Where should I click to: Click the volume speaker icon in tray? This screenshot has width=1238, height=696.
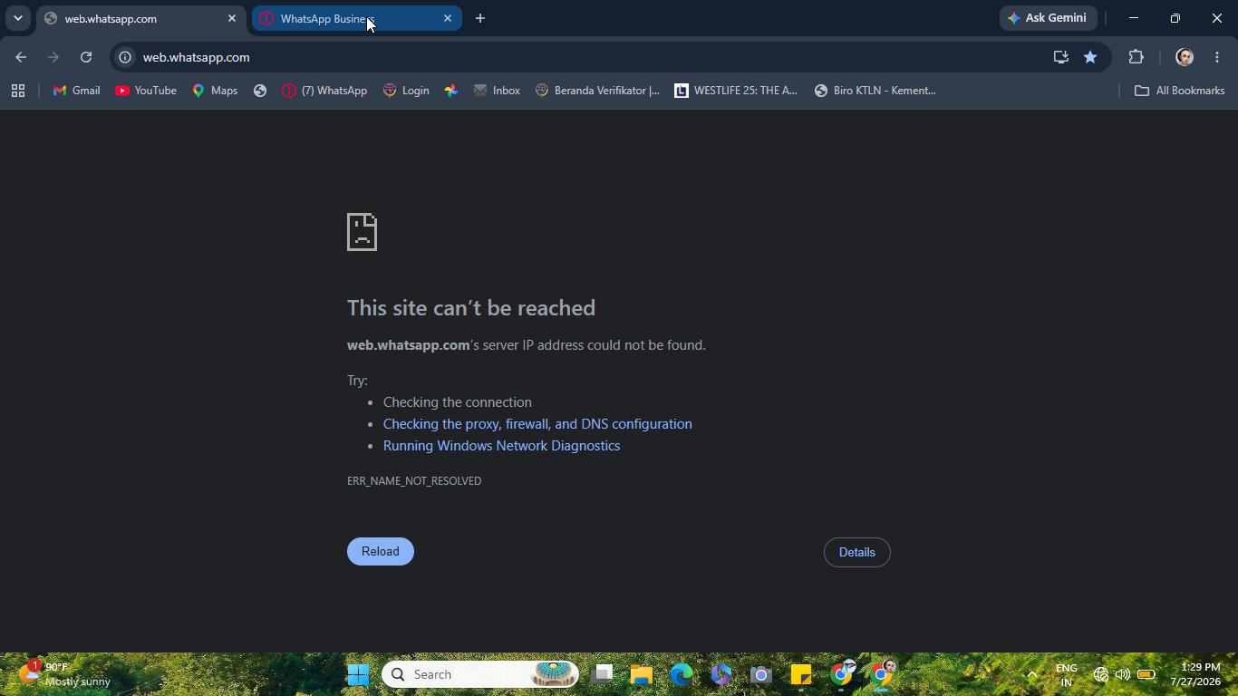point(1123,674)
